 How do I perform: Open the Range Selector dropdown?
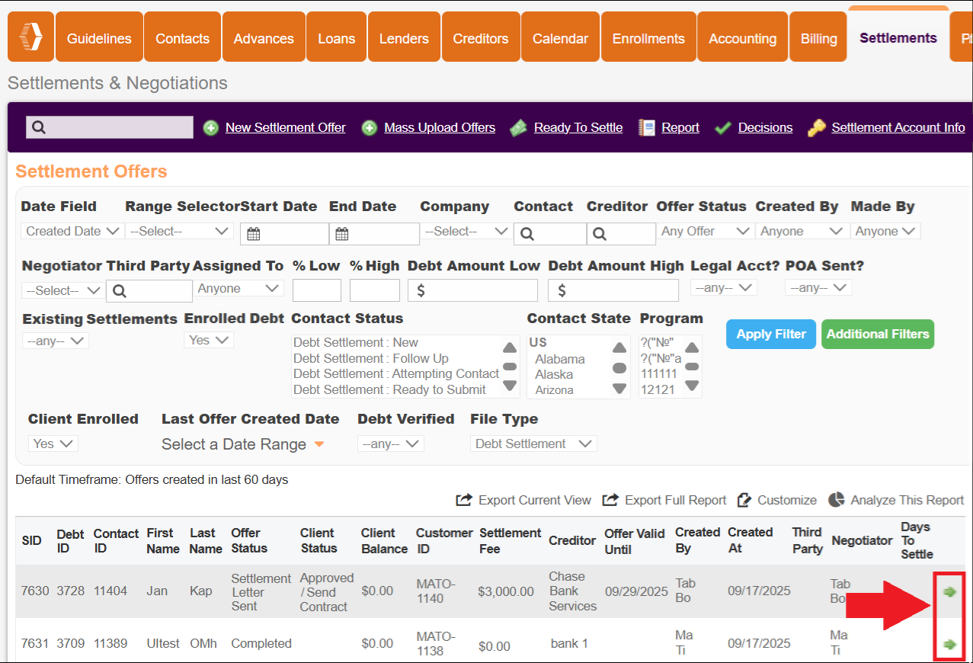pos(179,231)
